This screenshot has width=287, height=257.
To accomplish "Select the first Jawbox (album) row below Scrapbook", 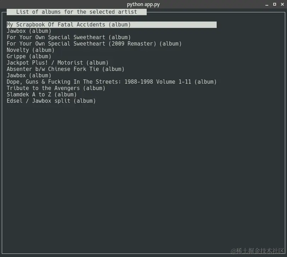I will tap(29, 31).
